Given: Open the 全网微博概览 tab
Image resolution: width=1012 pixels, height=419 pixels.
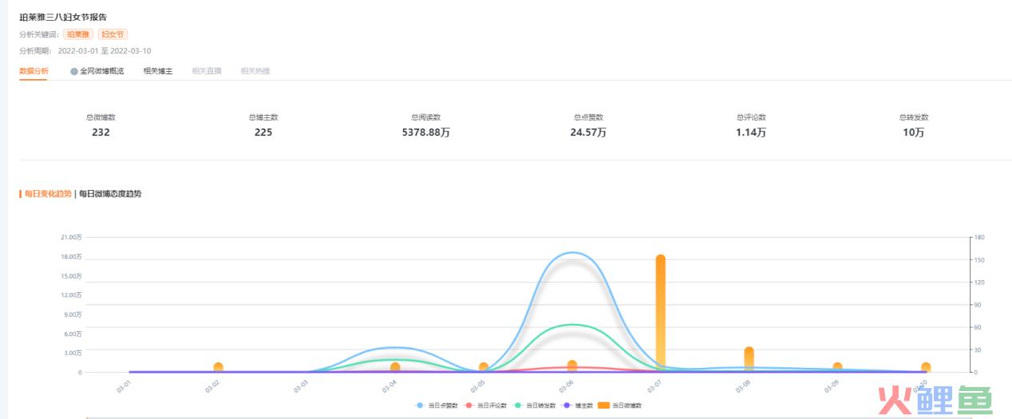Looking at the screenshot, I should [x=101, y=71].
